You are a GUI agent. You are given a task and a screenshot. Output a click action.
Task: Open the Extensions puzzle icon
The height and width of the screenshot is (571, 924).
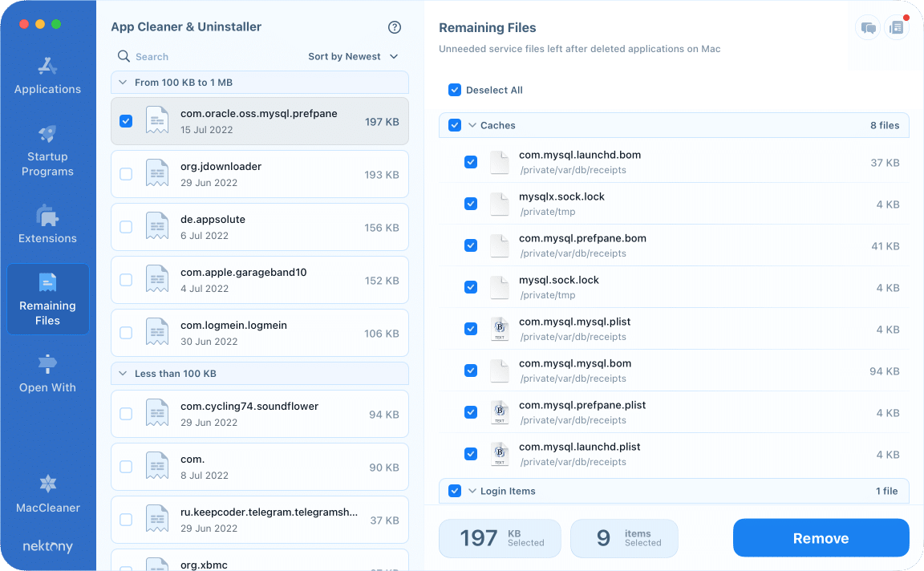(47, 216)
